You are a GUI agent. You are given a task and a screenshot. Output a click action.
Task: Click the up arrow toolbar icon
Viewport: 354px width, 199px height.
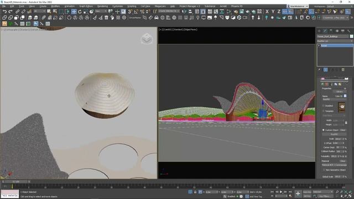[x=253, y=18]
